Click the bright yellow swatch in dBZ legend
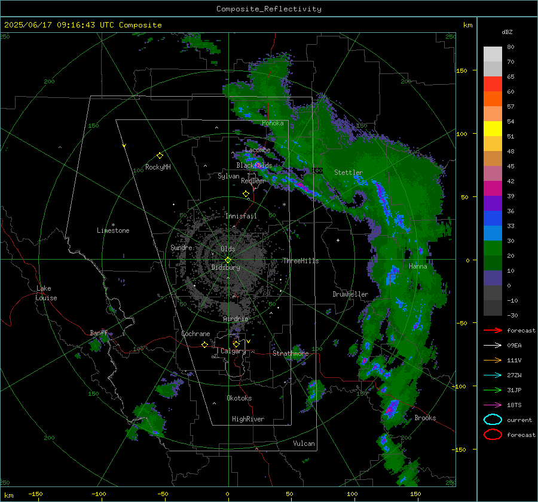The height and width of the screenshot is (502, 538). point(493,129)
